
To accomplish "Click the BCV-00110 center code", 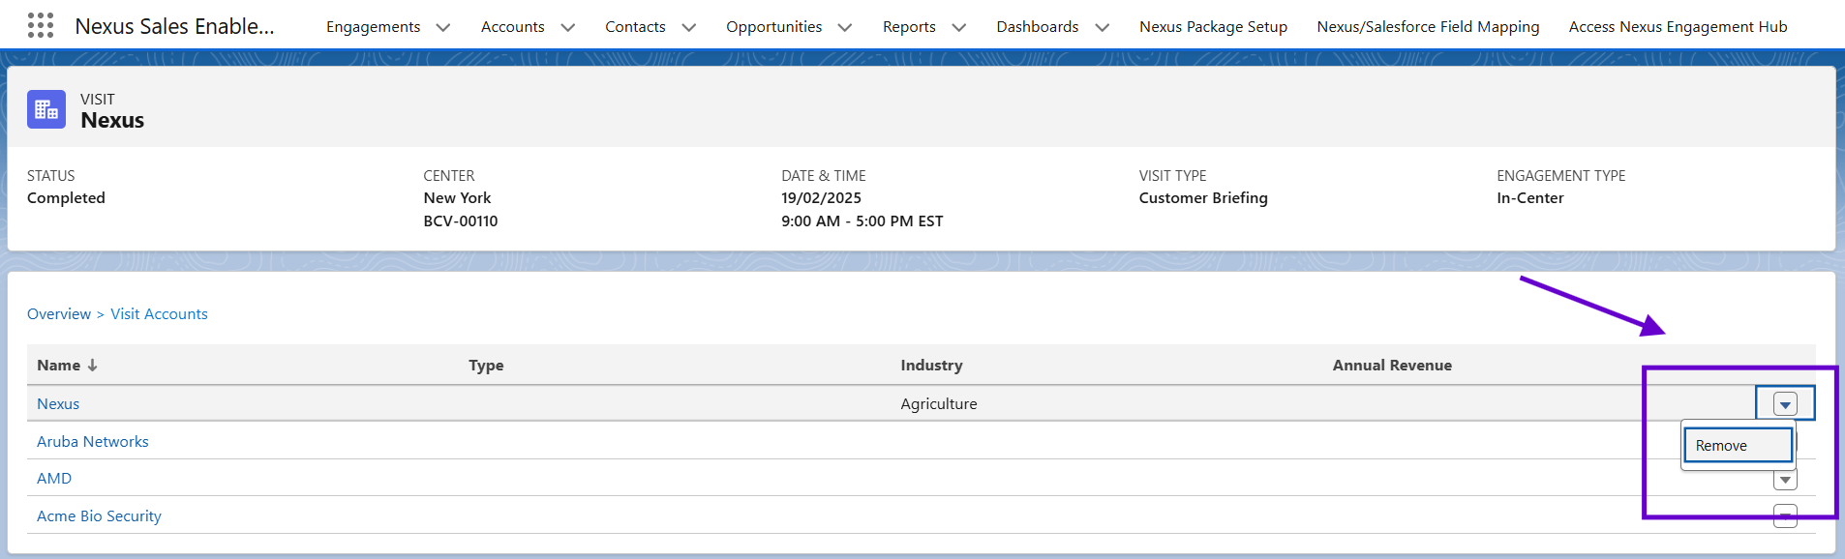I will tap(461, 221).
